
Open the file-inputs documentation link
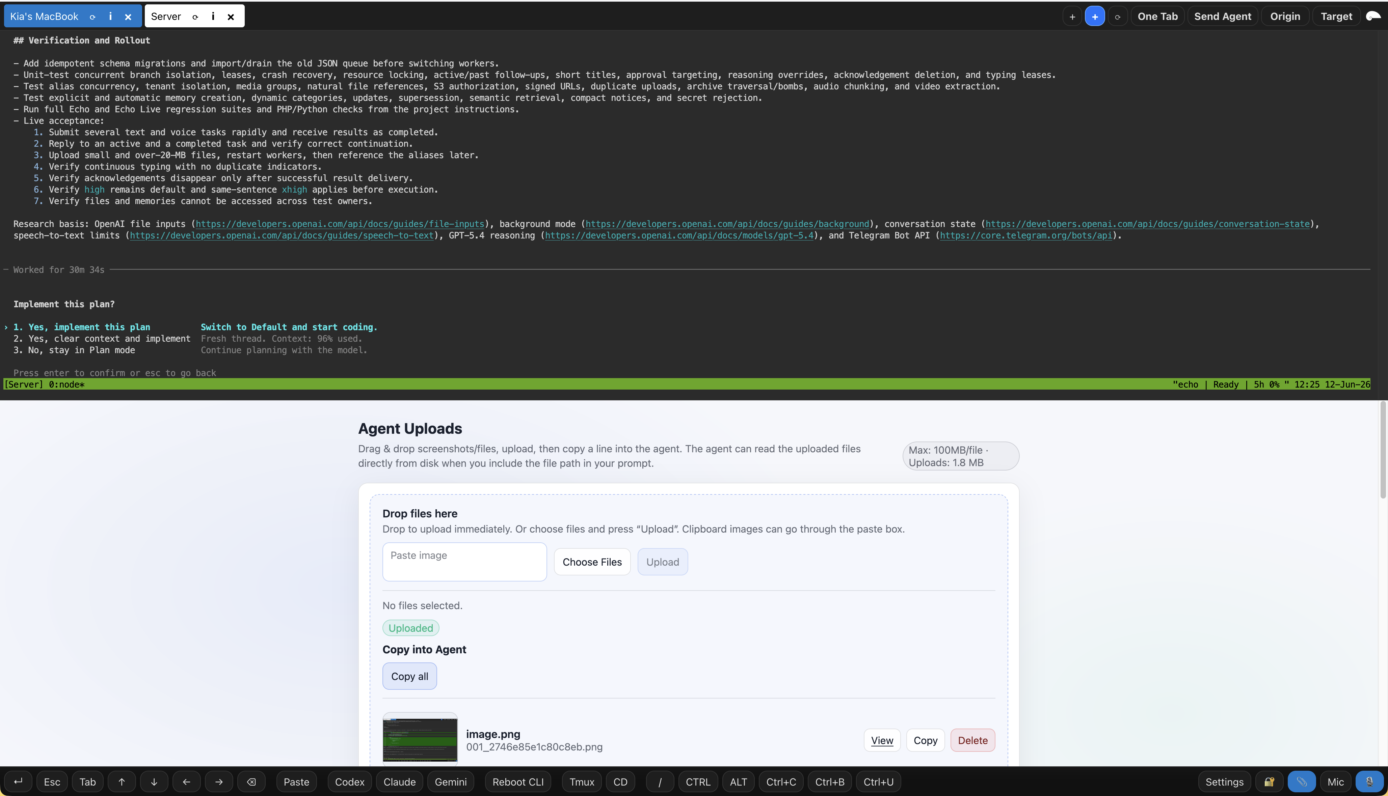[x=340, y=224]
